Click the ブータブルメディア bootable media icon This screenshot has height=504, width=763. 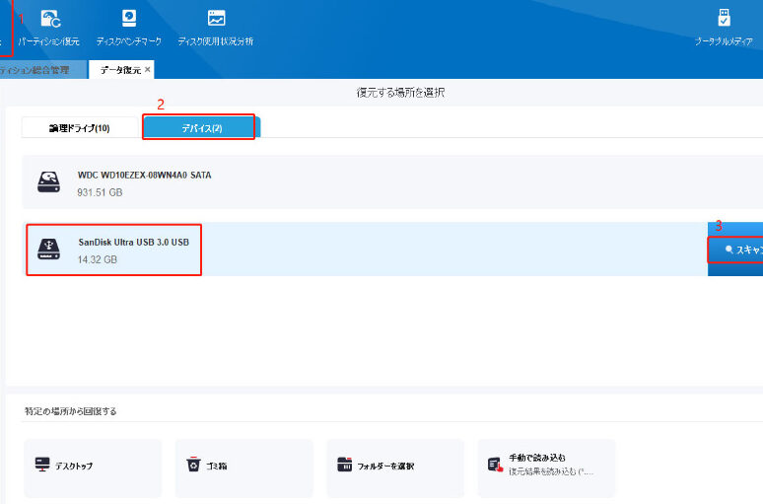coord(725,19)
